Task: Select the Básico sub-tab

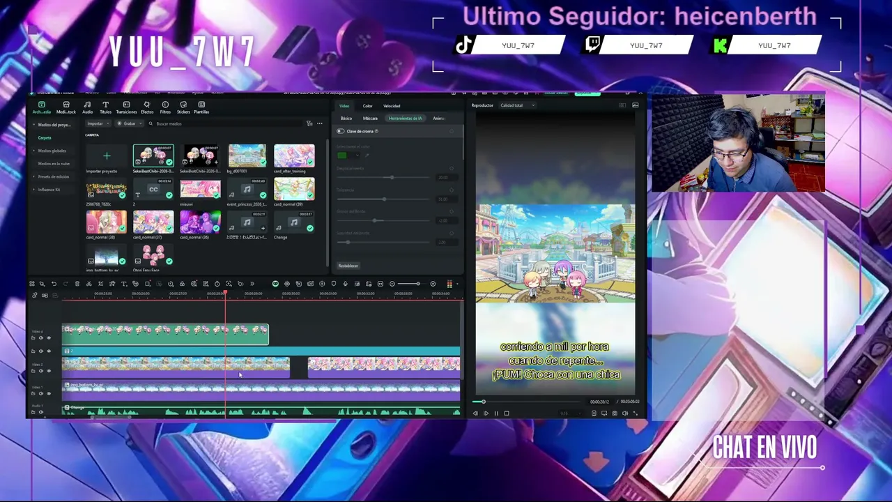Action: [346, 119]
